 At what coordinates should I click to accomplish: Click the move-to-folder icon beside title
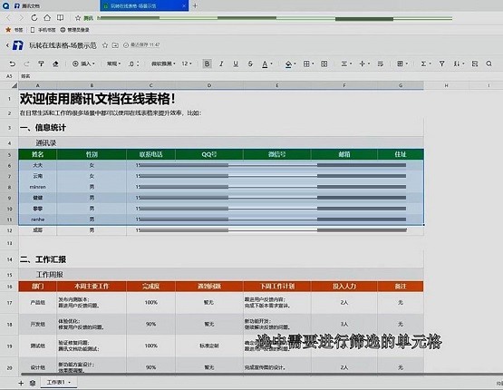tap(115, 45)
